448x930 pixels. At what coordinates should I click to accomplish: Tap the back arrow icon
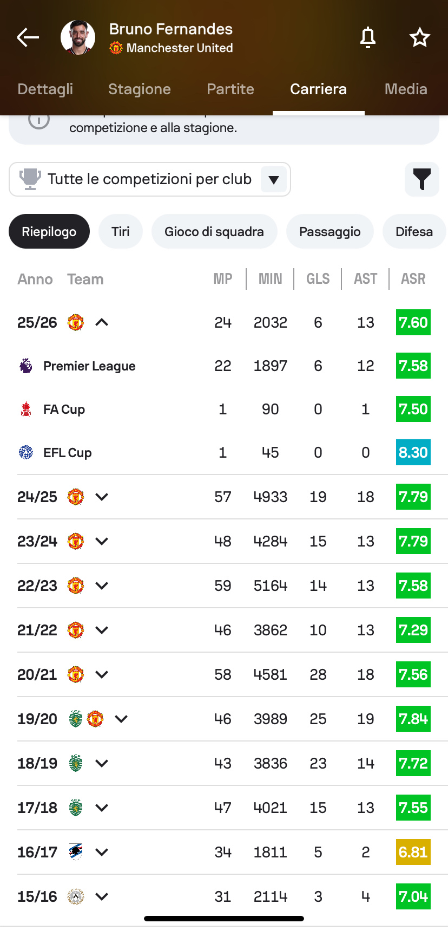28,37
